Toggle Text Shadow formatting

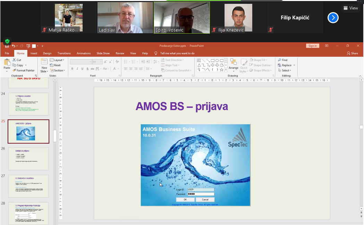coord(87,69)
